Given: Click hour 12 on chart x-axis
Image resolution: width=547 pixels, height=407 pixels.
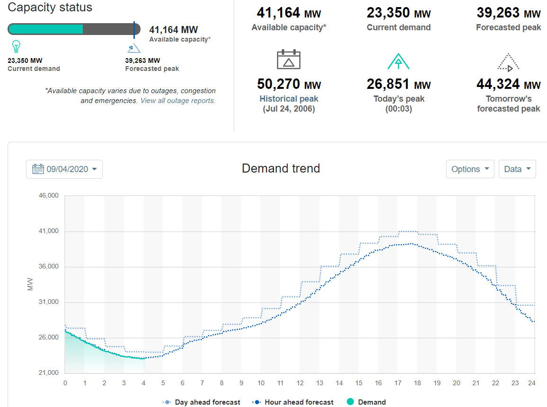Looking at the screenshot, I should 300,383.
